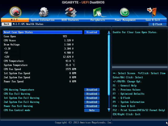This screenshot has width=168, height=126.
Task: Toggle 1st System Fan Fail Warning value
Action: click(x=92, y=98)
